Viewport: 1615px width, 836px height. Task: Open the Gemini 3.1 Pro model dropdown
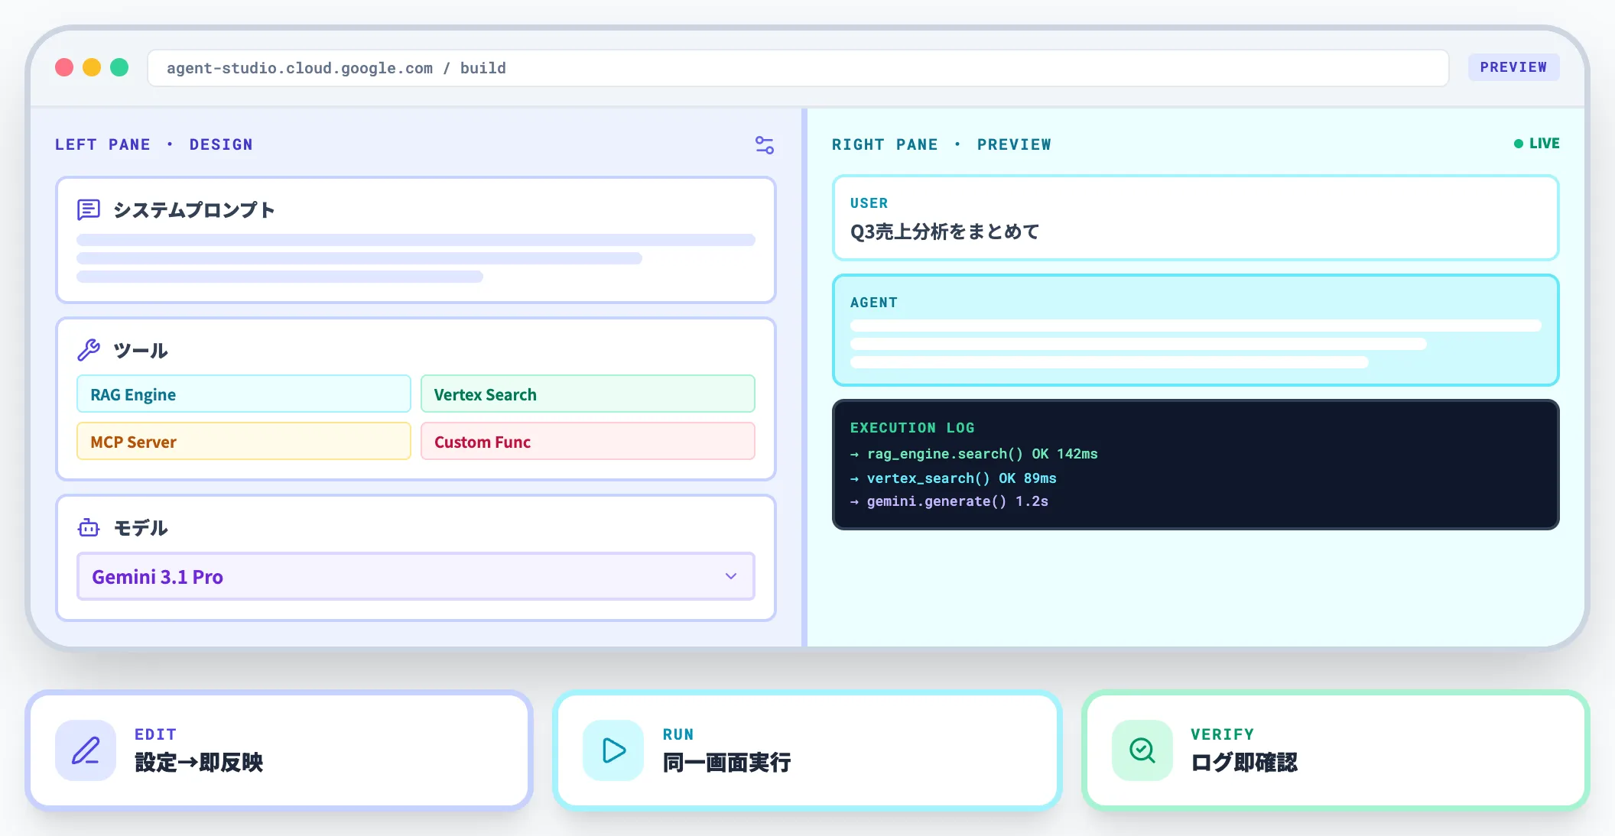[x=415, y=576]
